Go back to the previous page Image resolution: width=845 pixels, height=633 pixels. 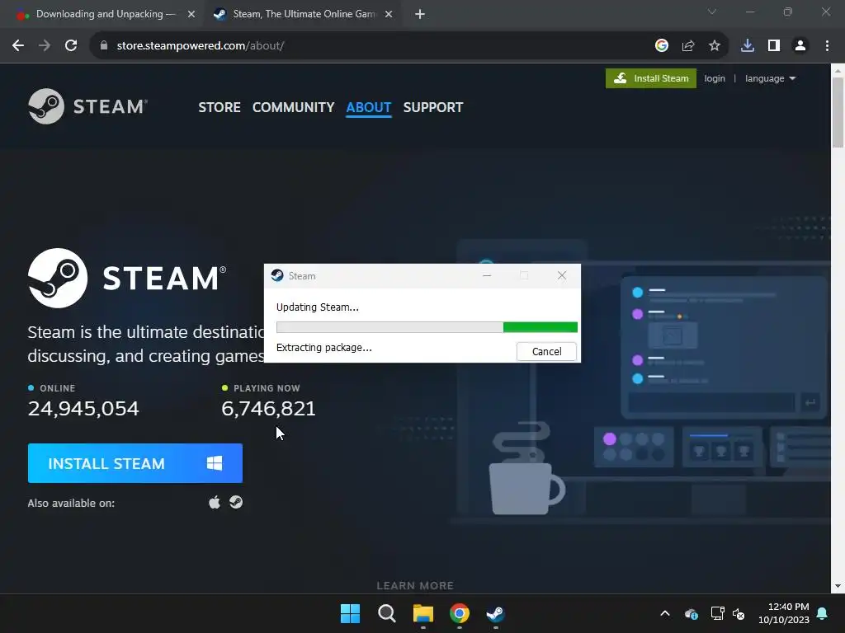(x=18, y=46)
